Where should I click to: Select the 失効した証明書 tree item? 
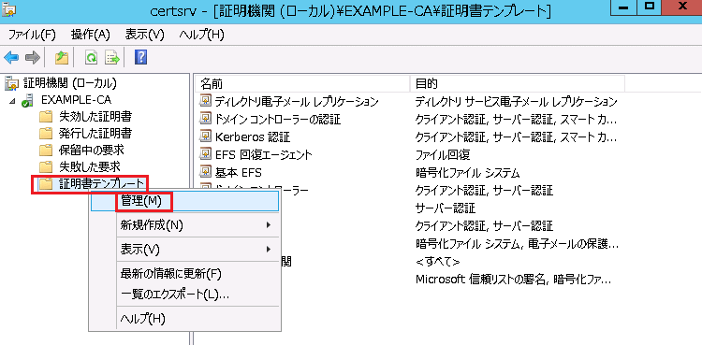coord(95,117)
